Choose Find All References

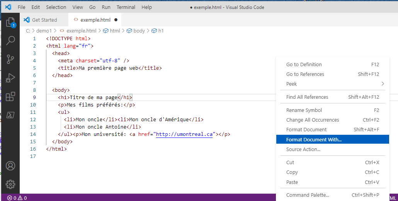point(333,97)
